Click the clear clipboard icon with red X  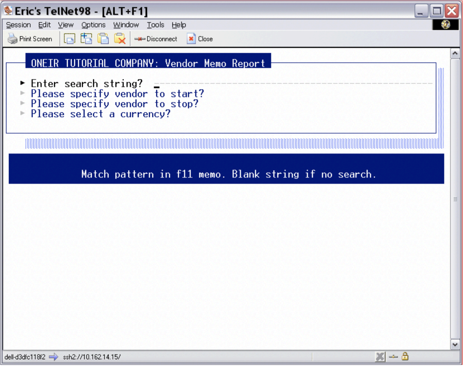pos(120,39)
